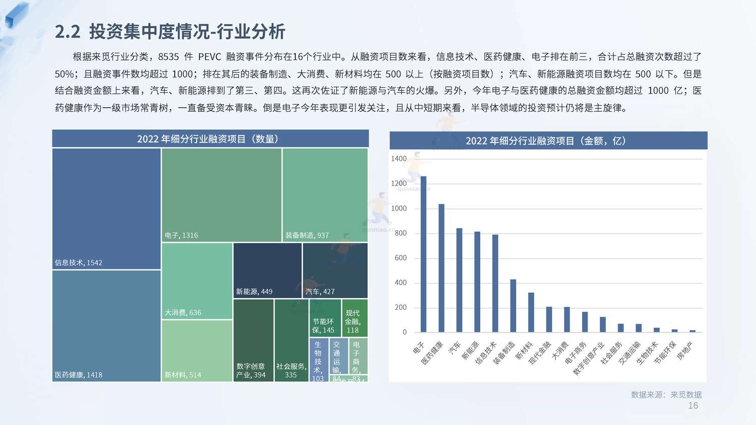756x425 pixels.
Task: Click the bar above 电子商务 axis label
Action: [x=585, y=322]
